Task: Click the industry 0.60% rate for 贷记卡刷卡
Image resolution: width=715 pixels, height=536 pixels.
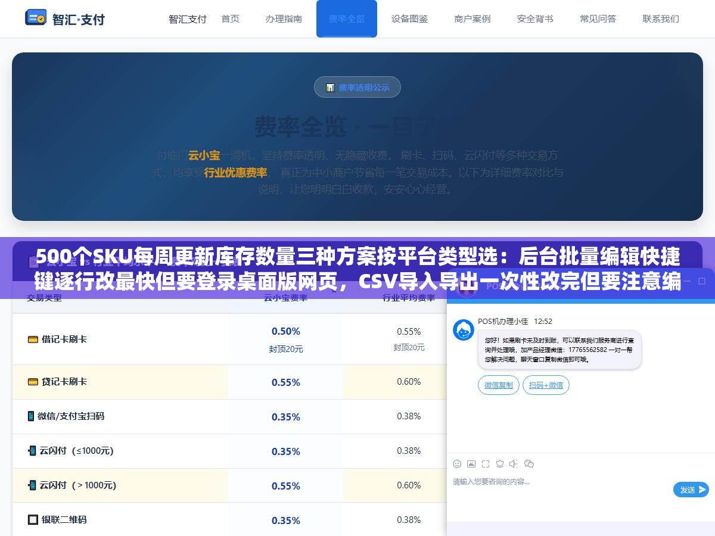Action: click(409, 382)
